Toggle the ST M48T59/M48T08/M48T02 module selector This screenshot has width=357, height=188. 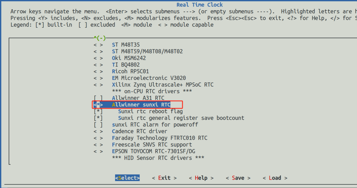pos(98,52)
